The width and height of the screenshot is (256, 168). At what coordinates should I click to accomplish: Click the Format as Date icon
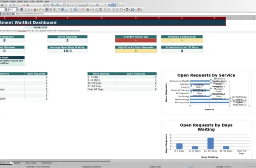point(100,10)
